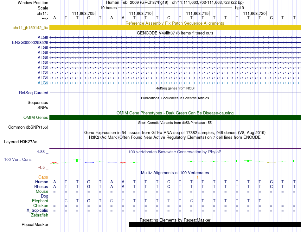Click the Chicken species label
The image size is (301, 232).
41,205
